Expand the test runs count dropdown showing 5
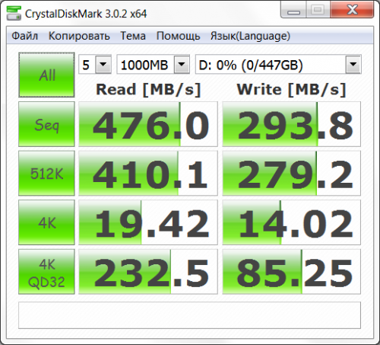The image size is (380, 345). point(103,65)
